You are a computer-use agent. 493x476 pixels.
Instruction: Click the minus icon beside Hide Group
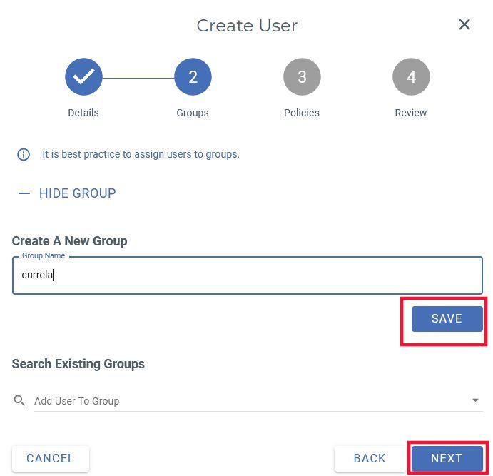(24, 193)
